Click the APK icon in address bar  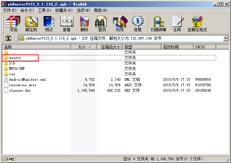[22, 38]
